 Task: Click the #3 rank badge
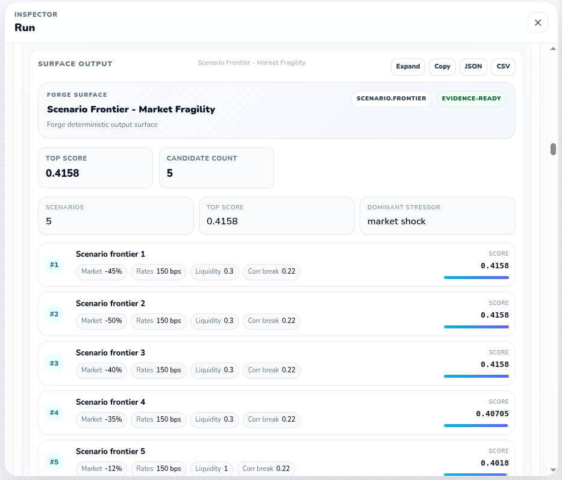[54, 364]
